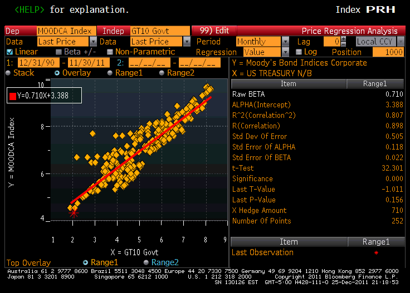Click the lower Range1 column header
The width and height of the screenshot is (410, 293).
click(376, 242)
